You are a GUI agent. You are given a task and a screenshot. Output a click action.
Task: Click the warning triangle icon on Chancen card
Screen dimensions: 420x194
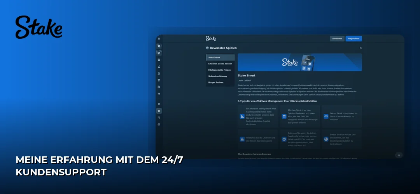tap(242, 139)
